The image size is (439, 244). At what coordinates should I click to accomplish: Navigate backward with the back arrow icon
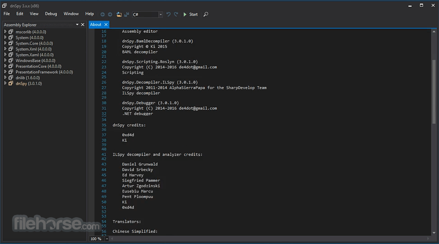point(102,14)
